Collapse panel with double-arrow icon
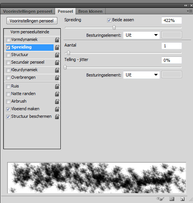This screenshot has width=193, height=203. point(186,5)
